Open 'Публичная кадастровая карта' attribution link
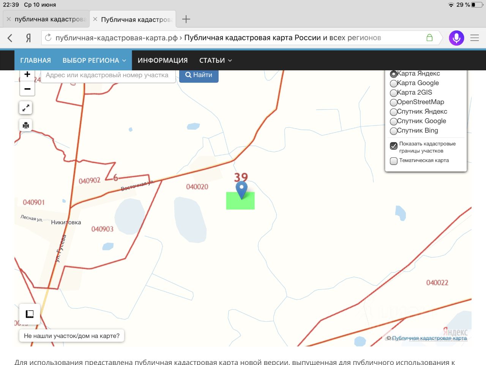486x365 pixels. [x=429, y=338]
